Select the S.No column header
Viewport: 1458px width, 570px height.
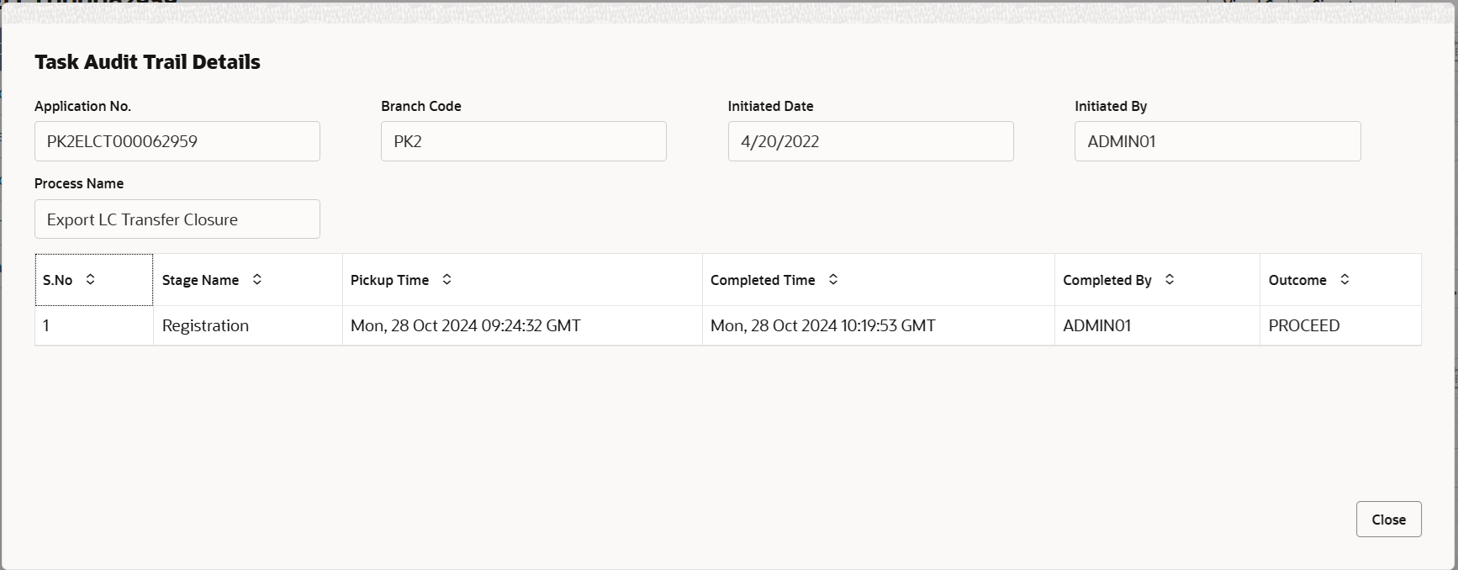tap(94, 280)
